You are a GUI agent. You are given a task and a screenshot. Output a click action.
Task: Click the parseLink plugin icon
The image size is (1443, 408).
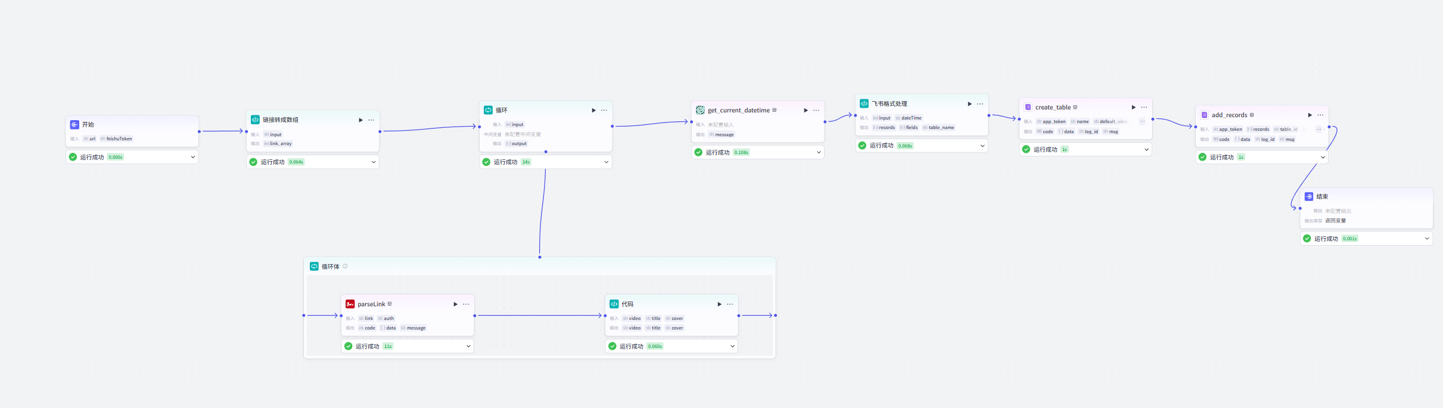tap(350, 304)
